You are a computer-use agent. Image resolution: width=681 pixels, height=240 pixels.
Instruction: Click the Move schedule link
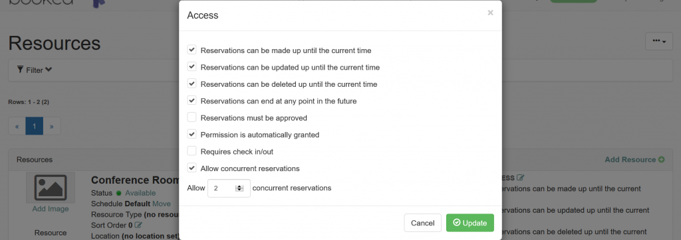(x=161, y=204)
